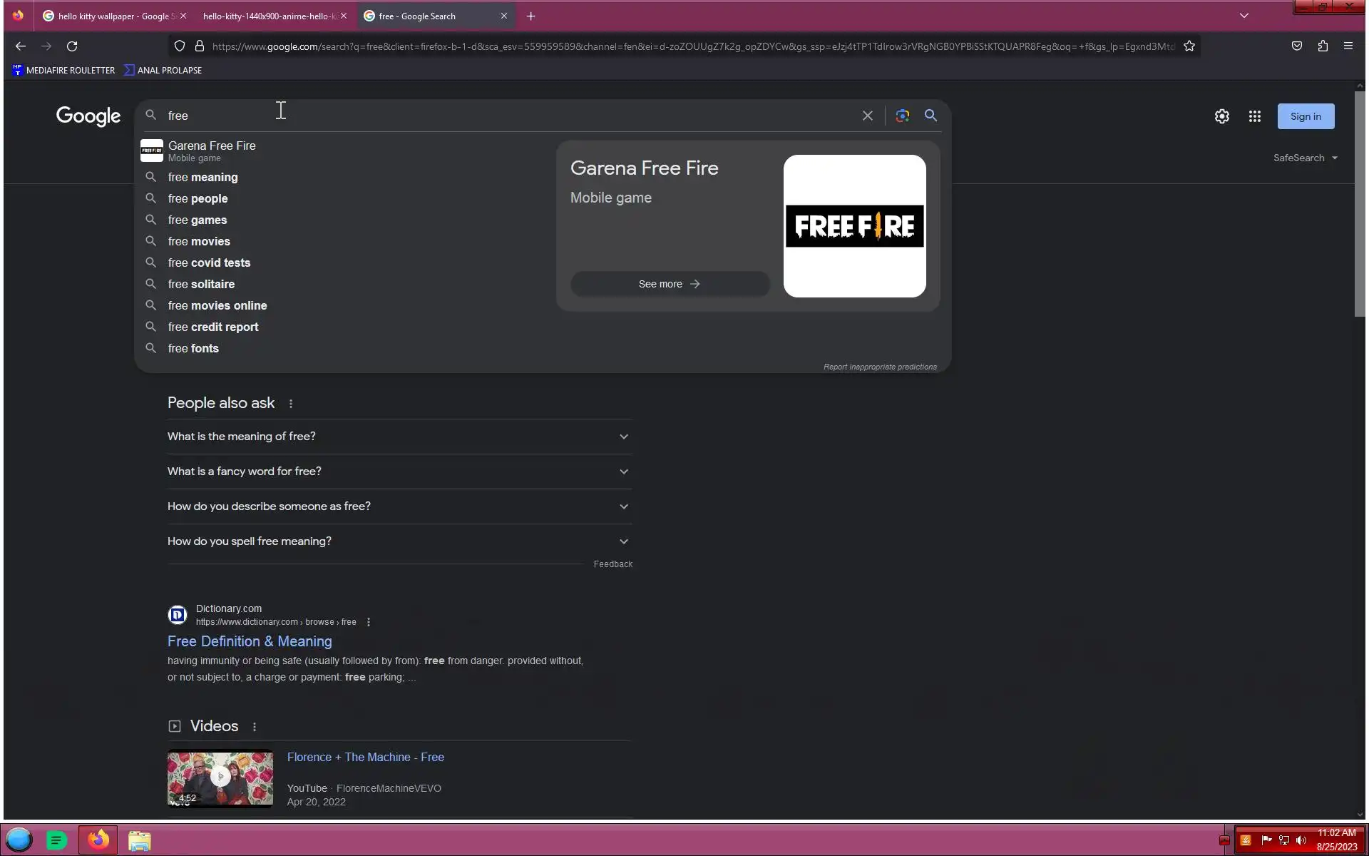Image resolution: width=1369 pixels, height=856 pixels.
Task: Click the Google Lens camera search icon
Action: 902,116
